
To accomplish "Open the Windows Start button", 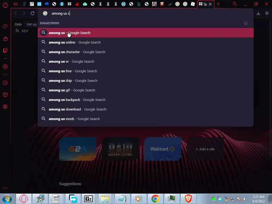I will tap(7, 199).
